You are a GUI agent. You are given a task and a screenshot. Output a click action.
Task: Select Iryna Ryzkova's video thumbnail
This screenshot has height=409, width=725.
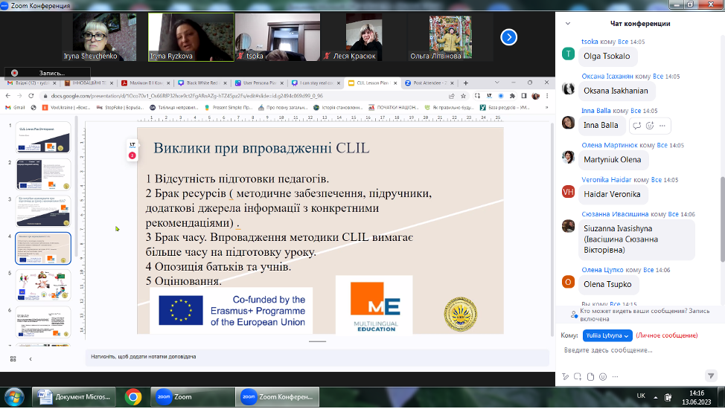coord(191,37)
